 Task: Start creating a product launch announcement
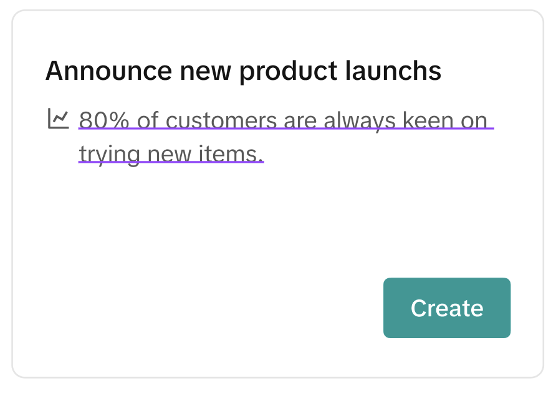[x=446, y=308]
